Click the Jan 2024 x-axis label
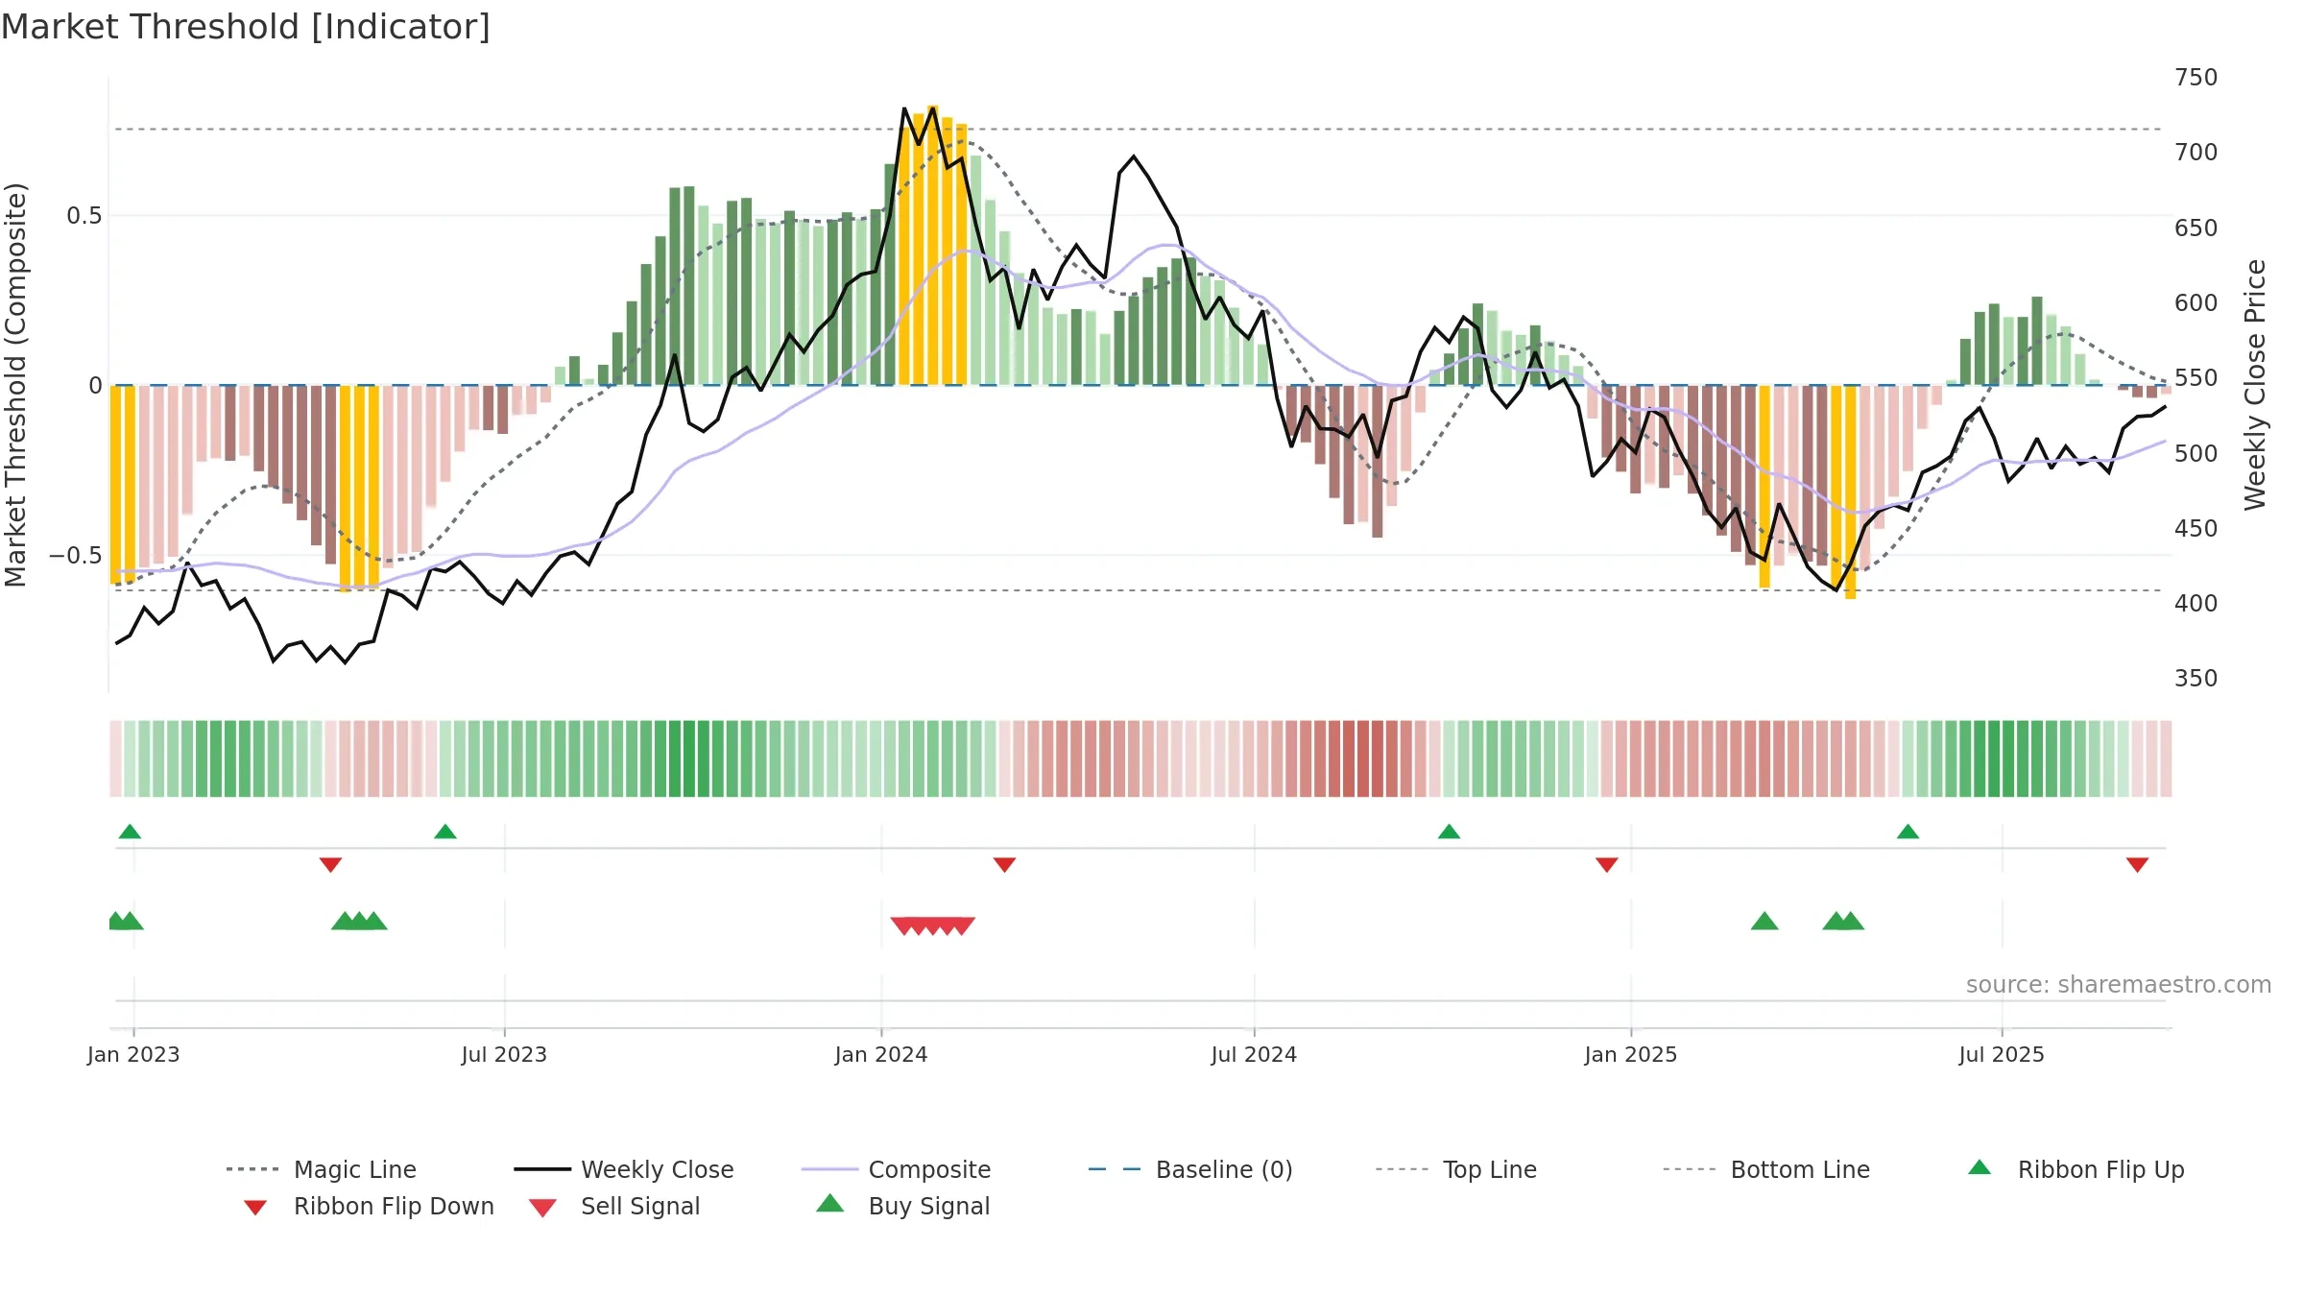 coord(881,1054)
